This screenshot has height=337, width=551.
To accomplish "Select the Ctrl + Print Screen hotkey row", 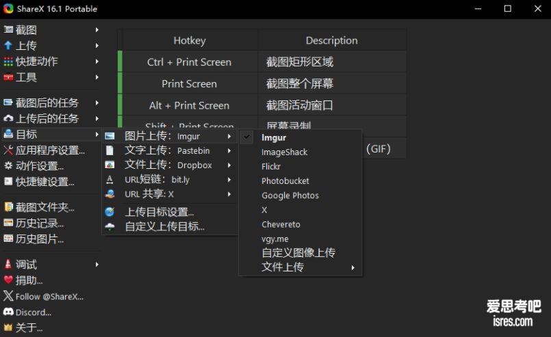I will point(263,62).
